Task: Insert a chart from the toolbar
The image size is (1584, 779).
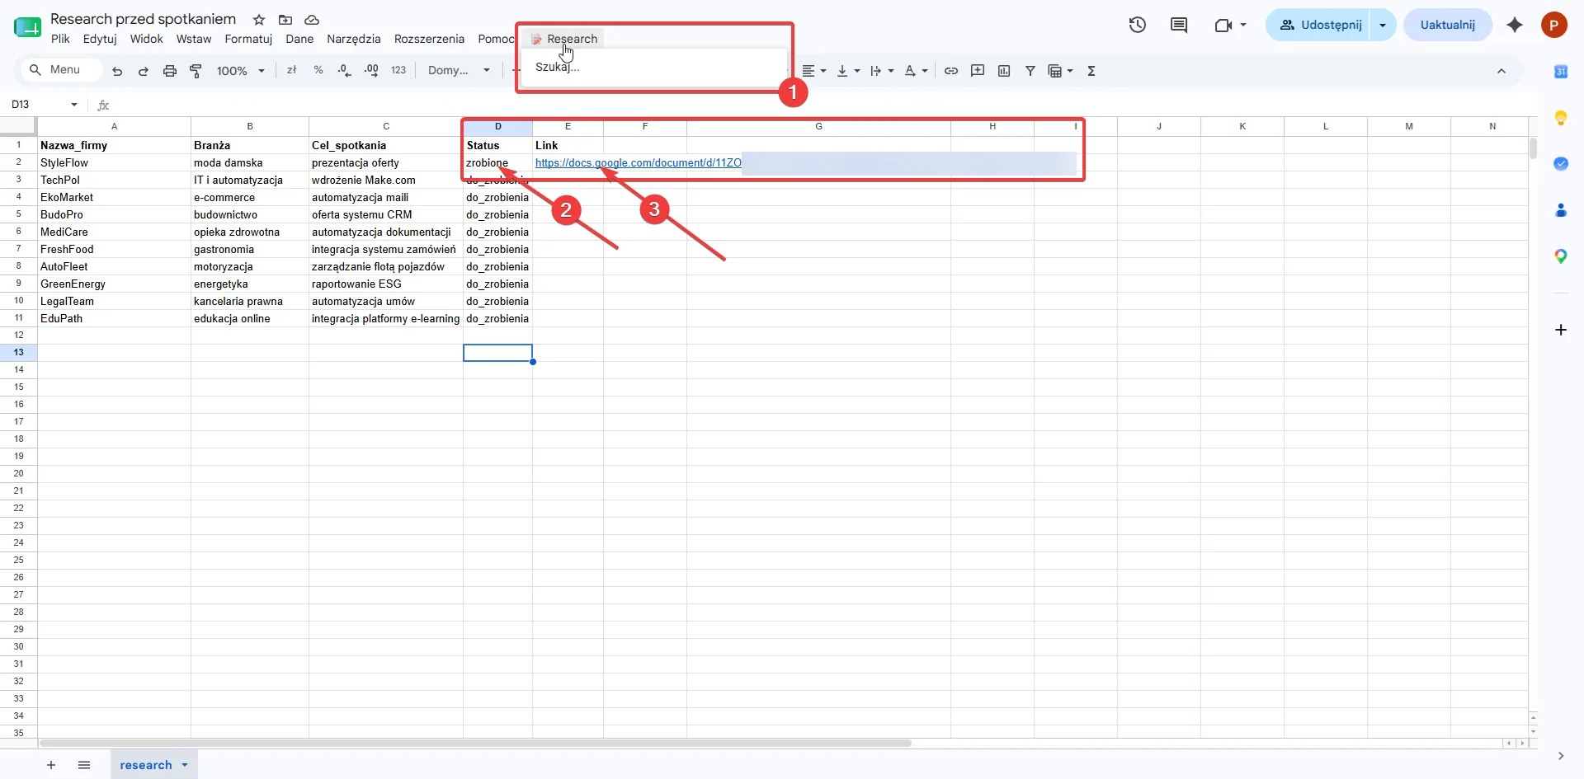Action: pos(1004,71)
